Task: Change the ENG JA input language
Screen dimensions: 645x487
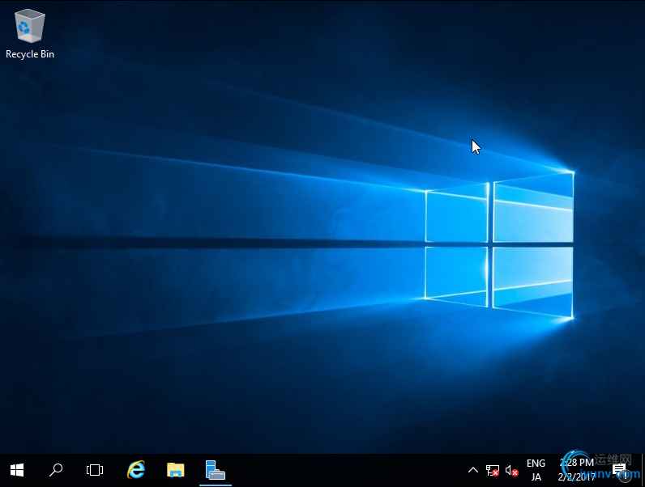Action: (x=536, y=470)
